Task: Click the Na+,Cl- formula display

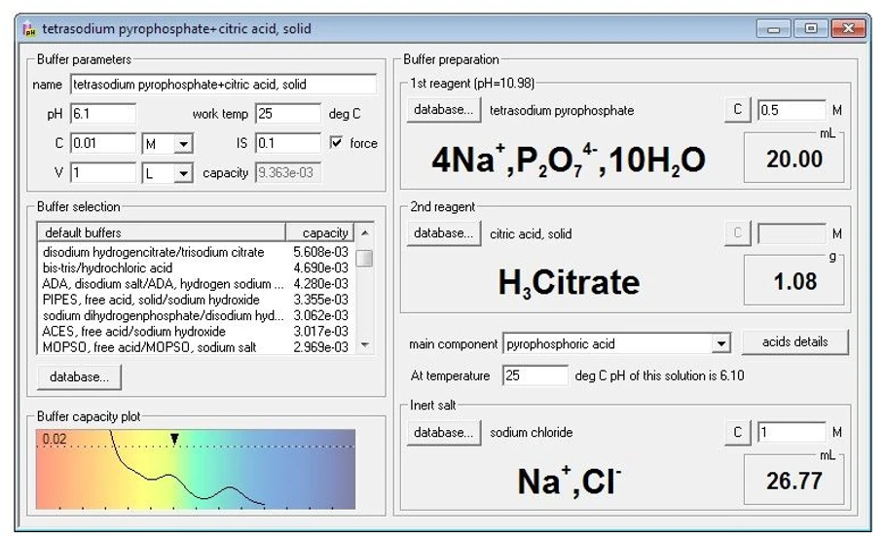Action: (569, 481)
